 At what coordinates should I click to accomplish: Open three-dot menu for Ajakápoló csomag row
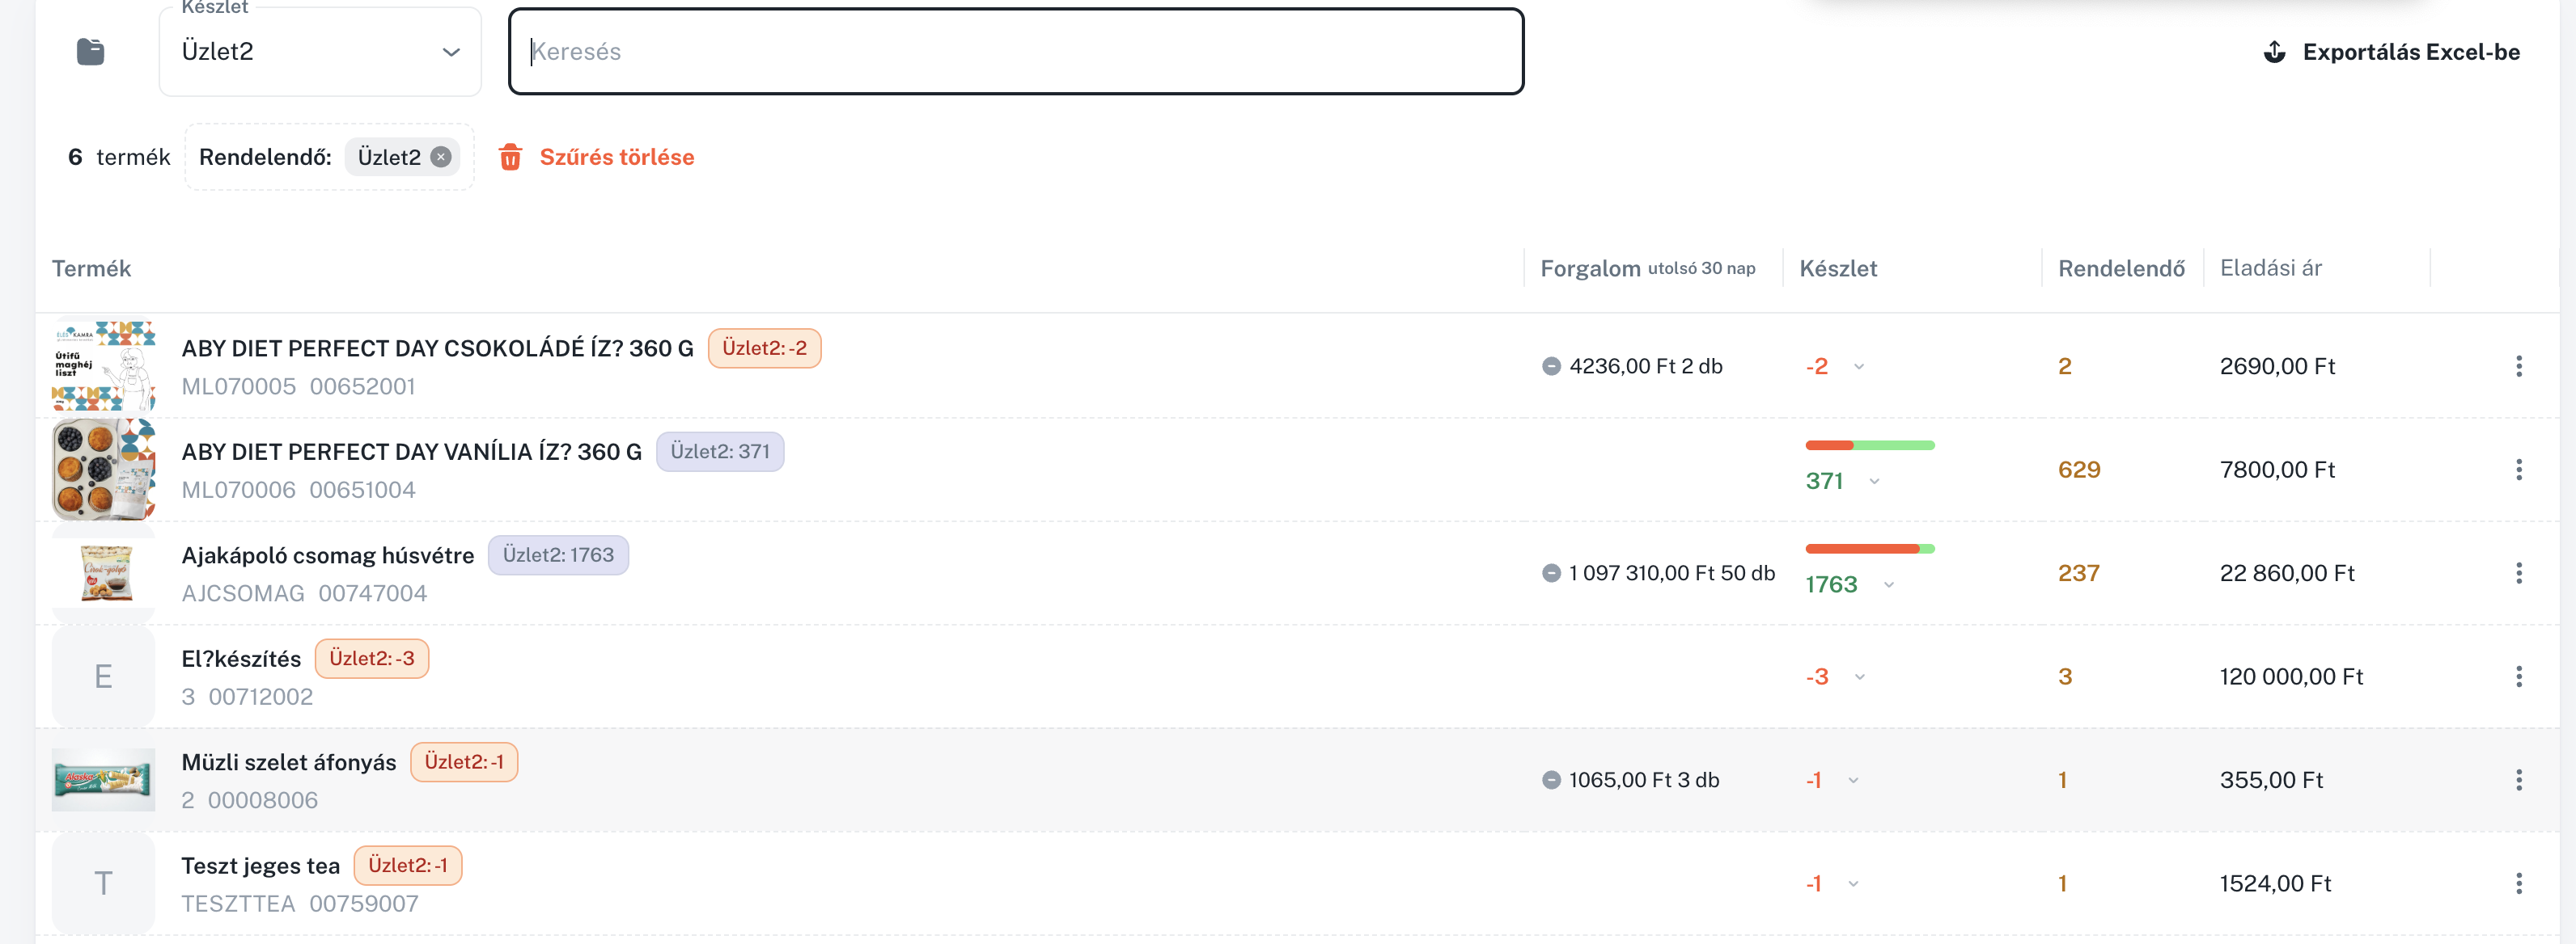2518,573
